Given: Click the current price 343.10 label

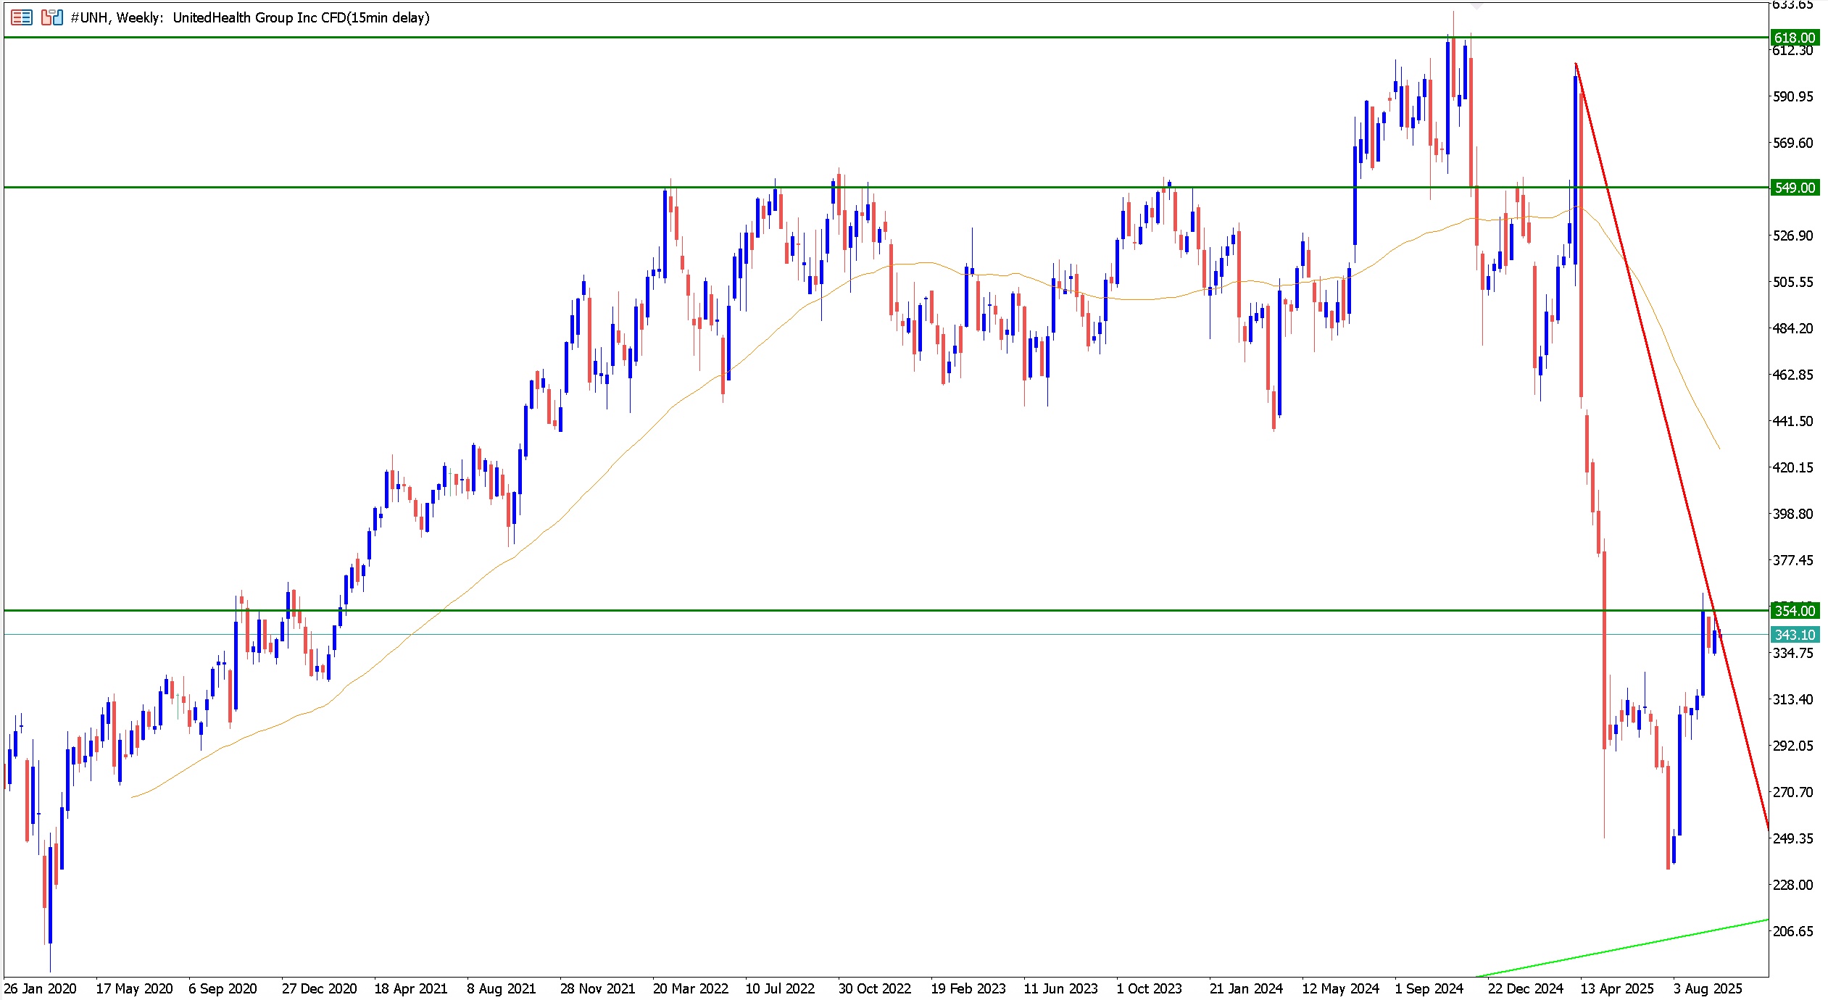Looking at the screenshot, I should [x=1795, y=635].
